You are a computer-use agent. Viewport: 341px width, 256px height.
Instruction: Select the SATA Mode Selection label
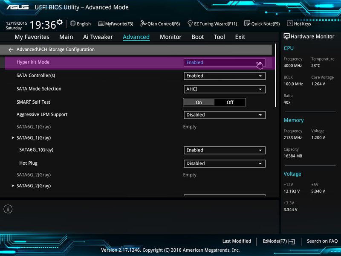[39, 89]
